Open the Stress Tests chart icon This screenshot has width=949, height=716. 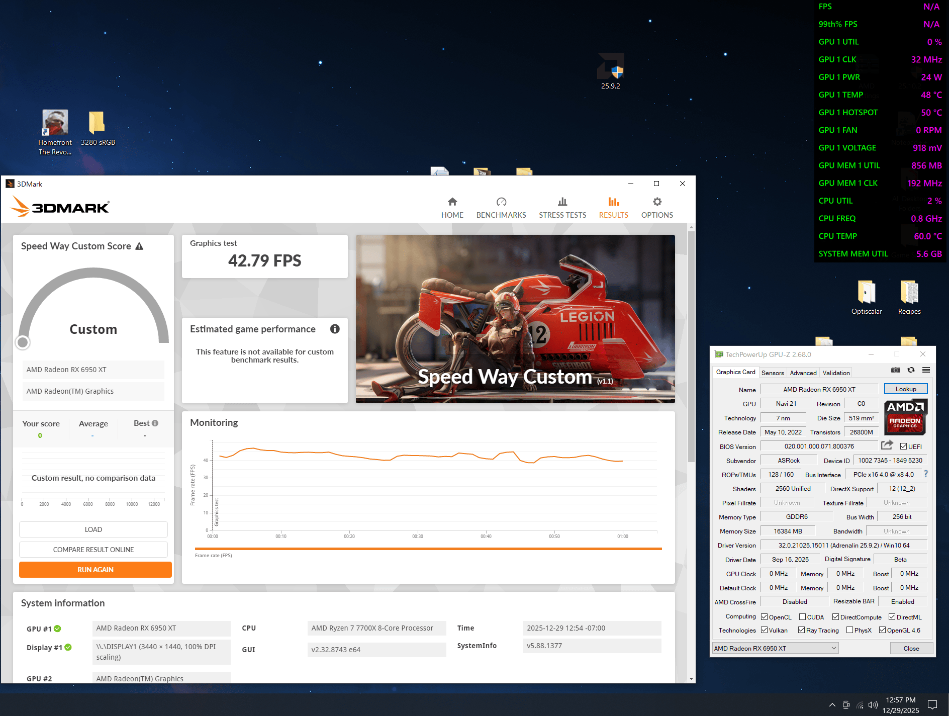[562, 202]
